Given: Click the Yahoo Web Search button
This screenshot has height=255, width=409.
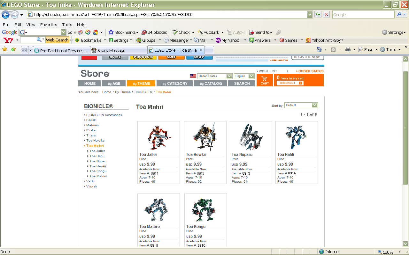Looking at the screenshot, I should click(57, 40).
